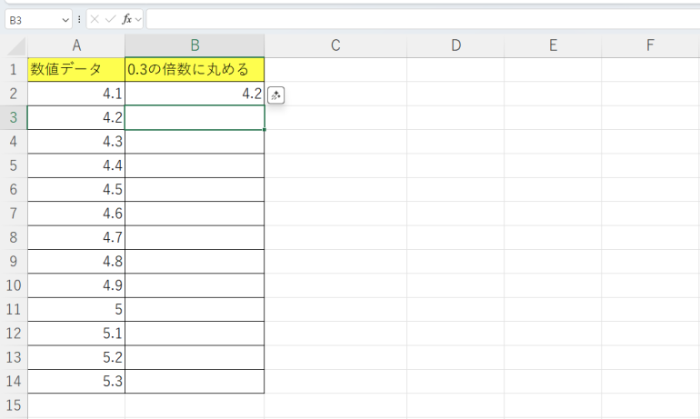Click cell B2 showing result 4.2
The width and height of the screenshot is (700, 419).
[195, 94]
